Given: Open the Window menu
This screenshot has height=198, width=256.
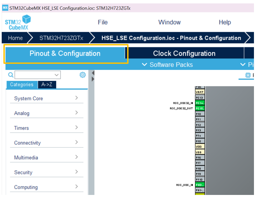Looking at the screenshot, I should pyautogui.click(x=169, y=22).
